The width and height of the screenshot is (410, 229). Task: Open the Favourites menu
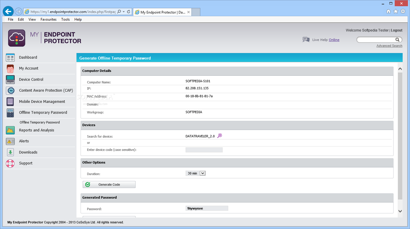tap(49, 19)
